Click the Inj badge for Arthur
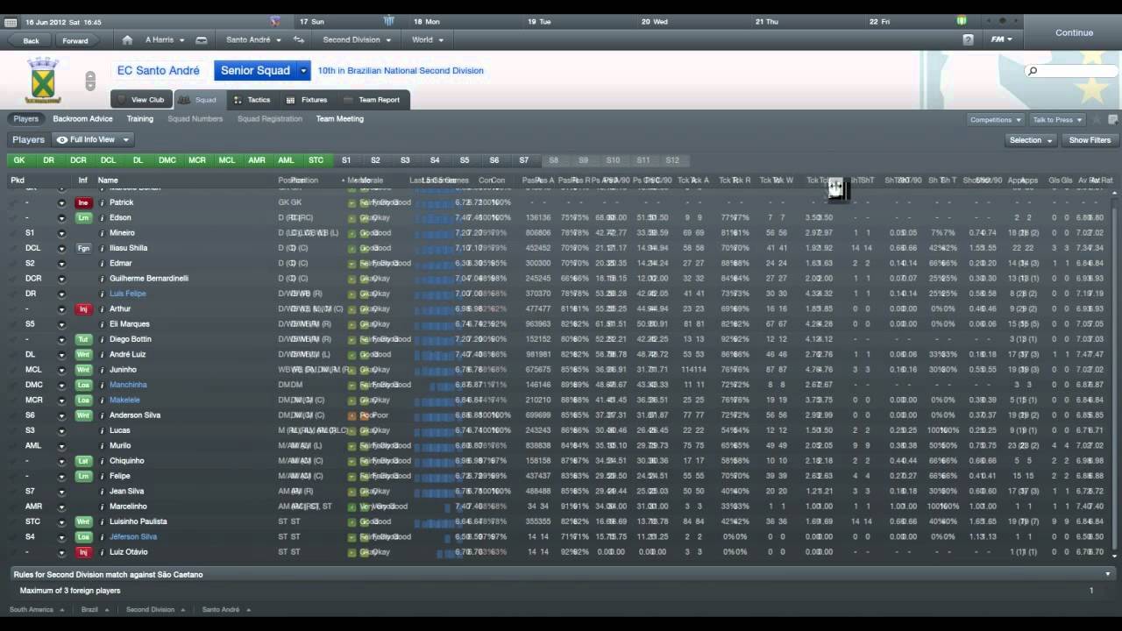 coord(83,308)
